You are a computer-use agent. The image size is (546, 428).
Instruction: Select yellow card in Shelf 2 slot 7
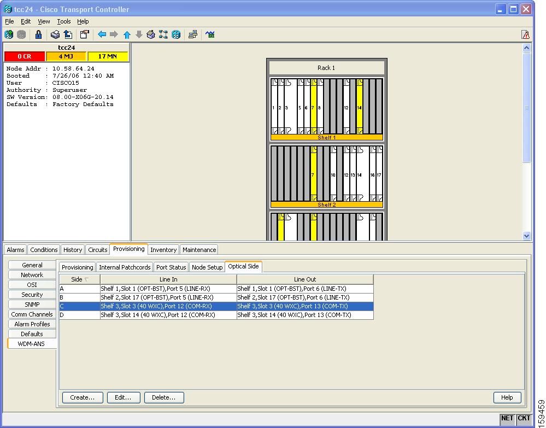(x=313, y=174)
